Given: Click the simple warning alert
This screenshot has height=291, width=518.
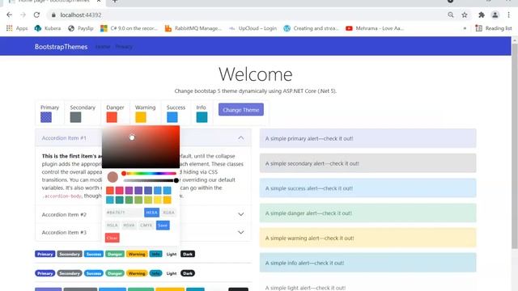Looking at the screenshot, I should pyautogui.click(x=367, y=238).
